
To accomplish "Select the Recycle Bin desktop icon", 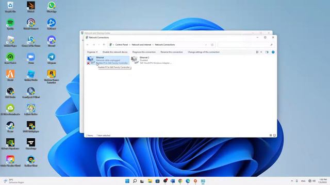I will (10, 7).
